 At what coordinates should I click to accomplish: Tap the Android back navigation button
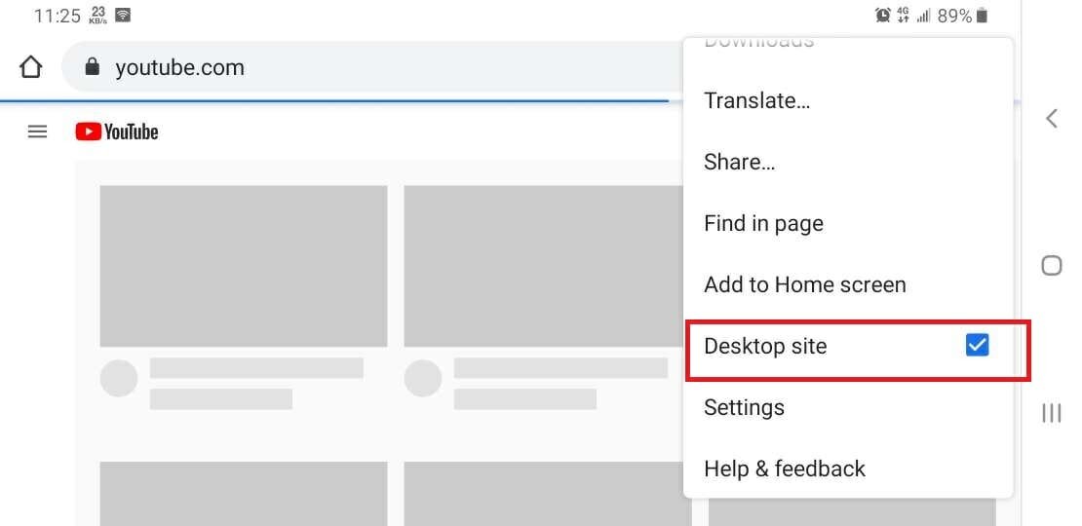click(x=1052, y=119)
